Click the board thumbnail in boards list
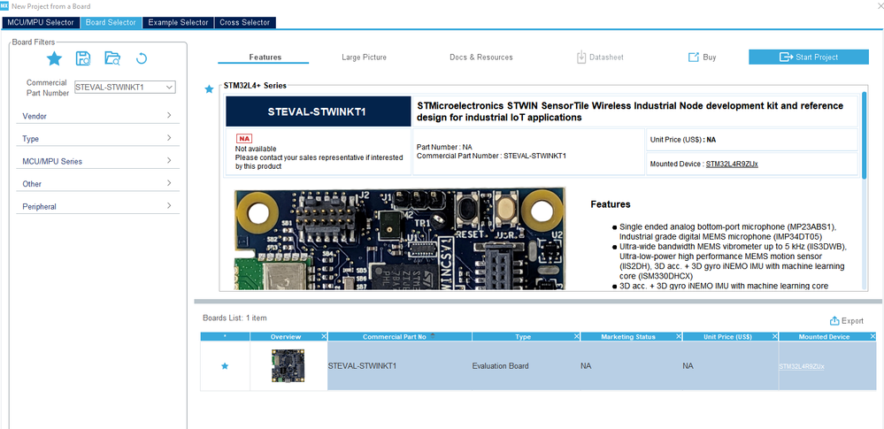Image resolution: width=884 pixels, height=429 pixels. tap(288, 366)
